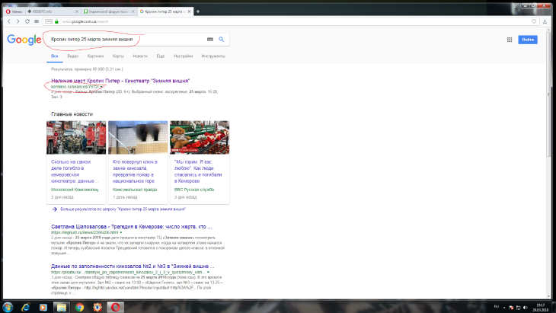
Task: Open 'Кто повернул ключ в замке' news link
Action: 135,171
